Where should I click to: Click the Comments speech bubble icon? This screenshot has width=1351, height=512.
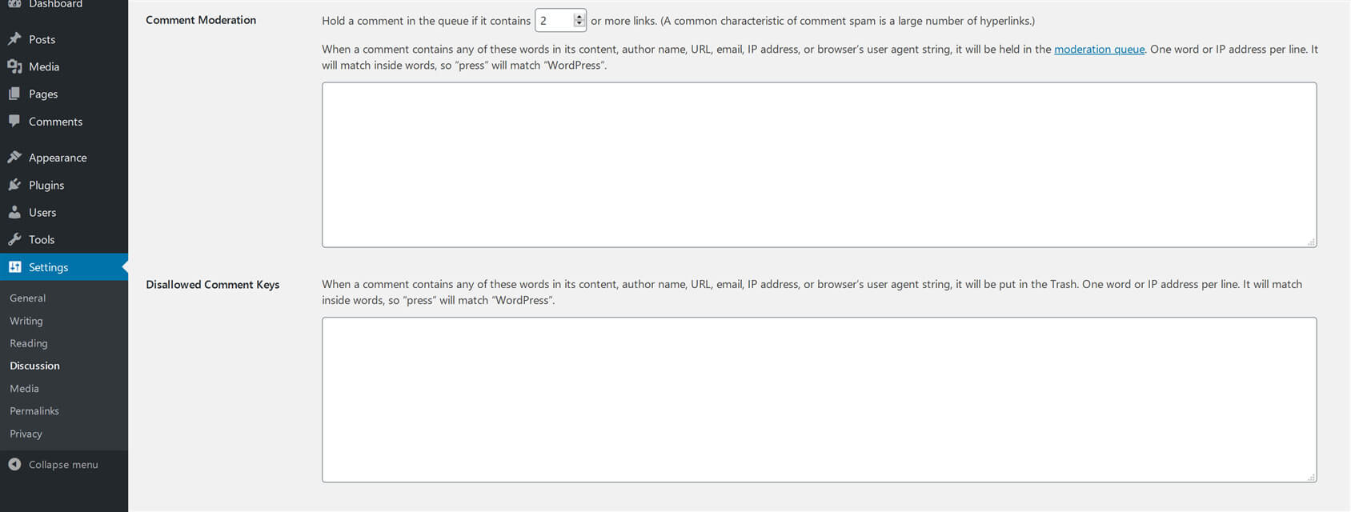(x=14, y=121)
